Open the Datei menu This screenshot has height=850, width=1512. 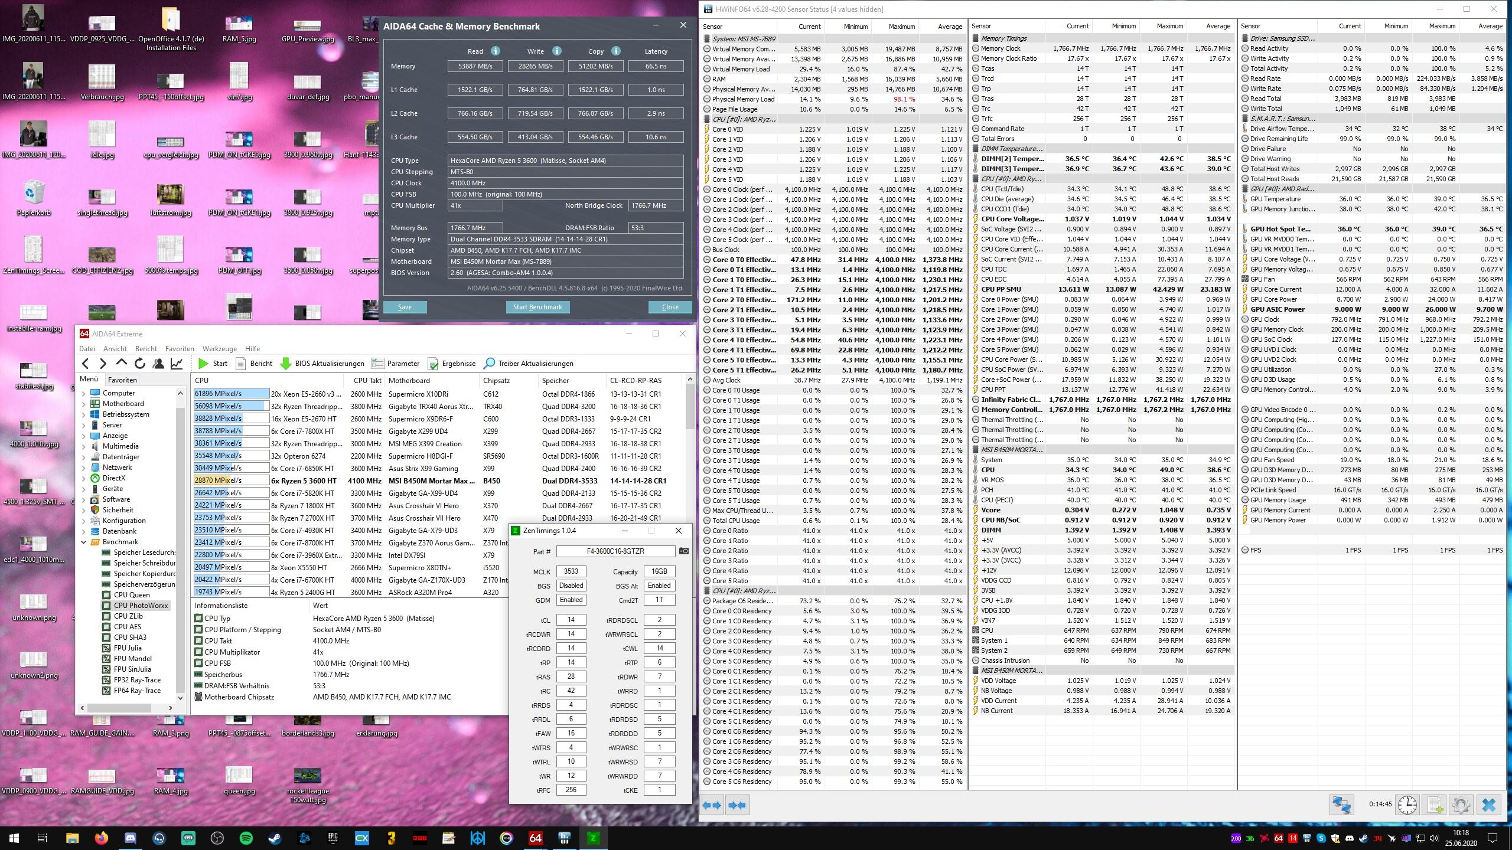point(87,348)
